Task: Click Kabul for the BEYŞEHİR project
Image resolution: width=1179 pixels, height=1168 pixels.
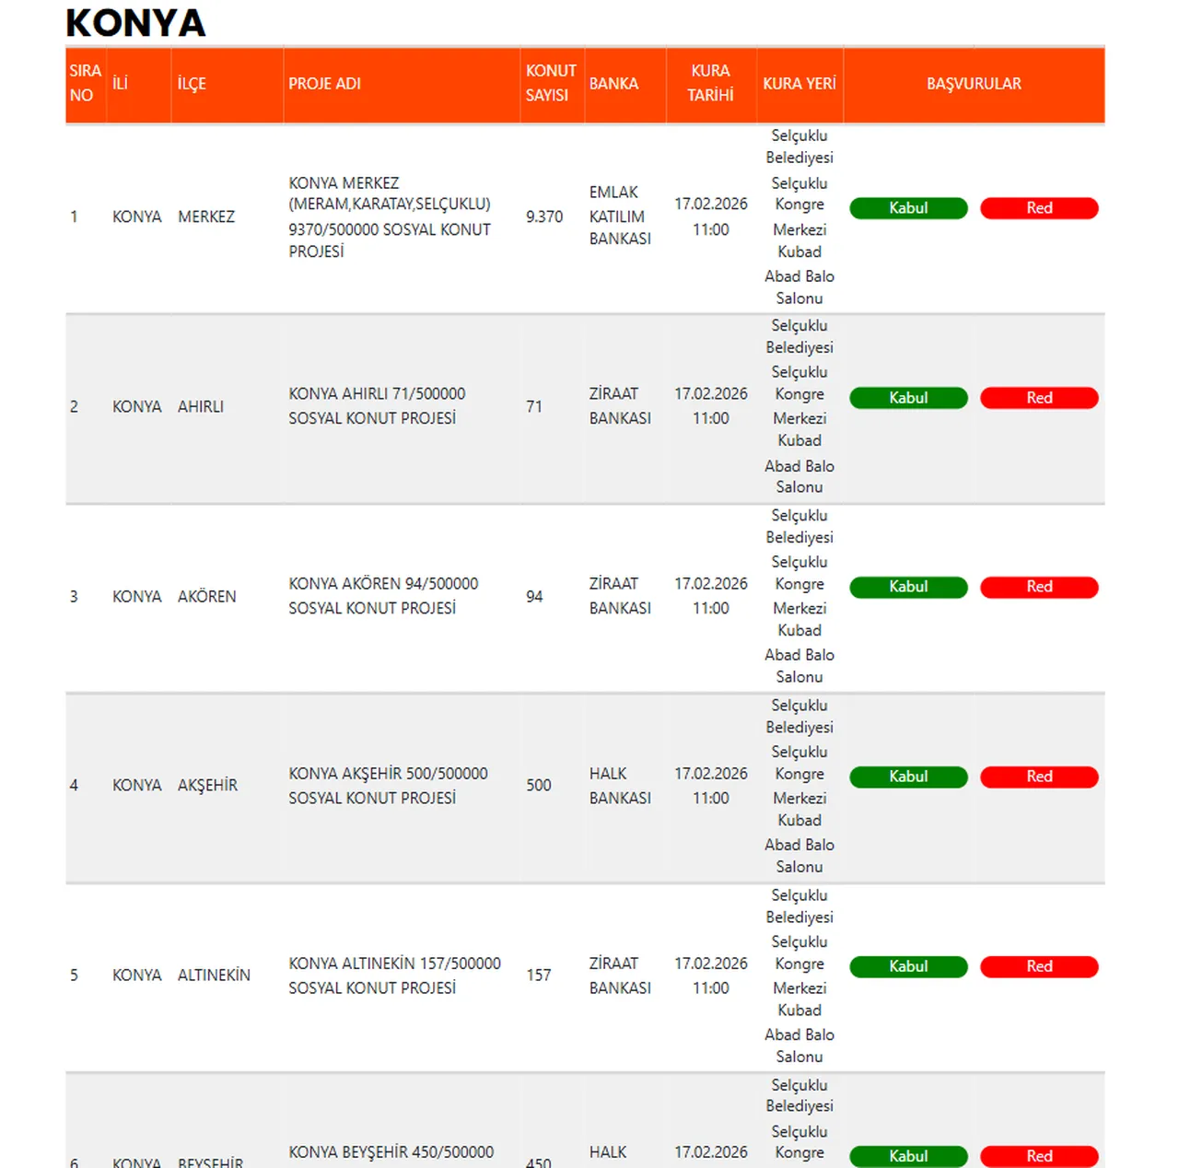Action: coord(907,1156)
